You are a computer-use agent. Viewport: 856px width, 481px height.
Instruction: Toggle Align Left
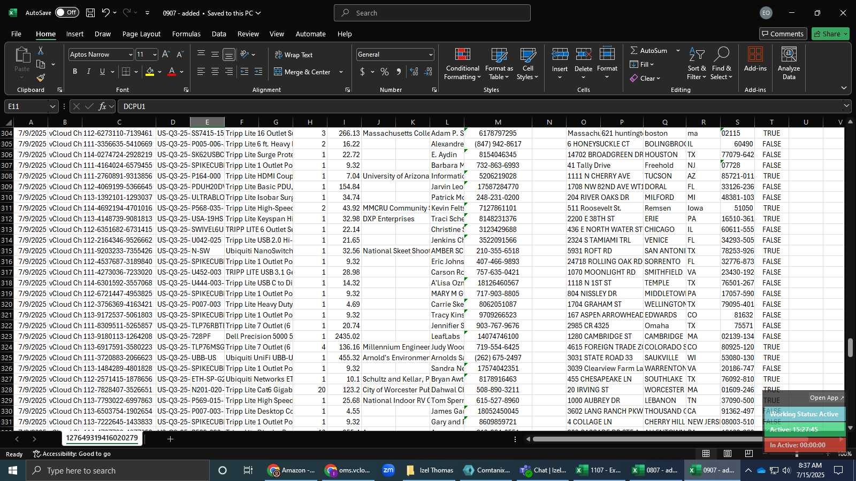201,72
